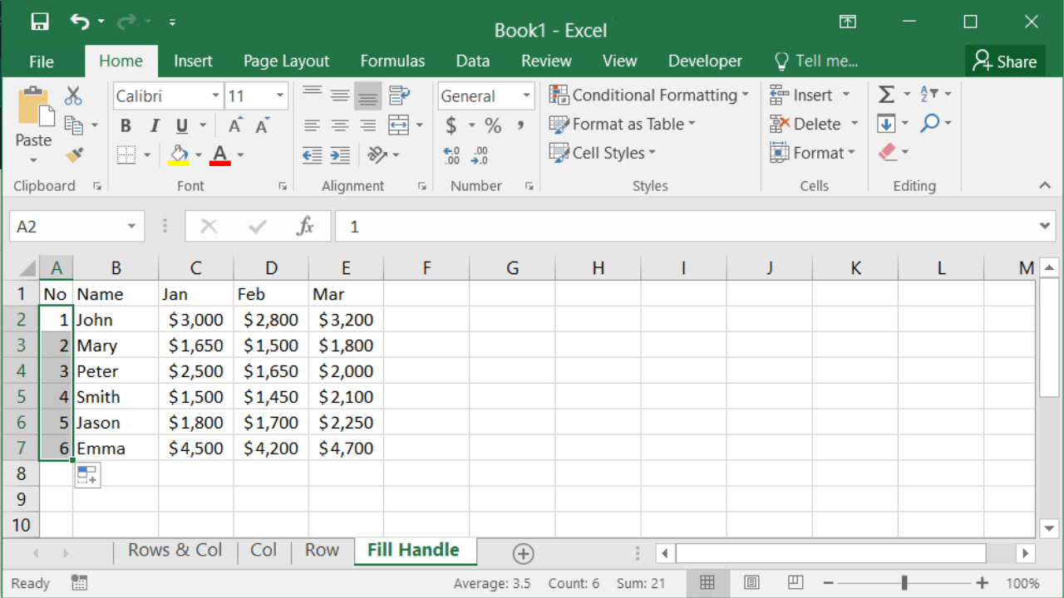Click the Increase Indent icon
Screen dimensions: 1064x598
coord(340,154)
